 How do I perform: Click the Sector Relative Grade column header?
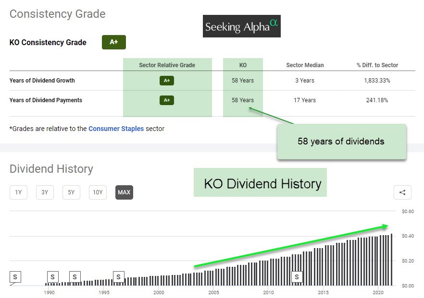[167, 65]
